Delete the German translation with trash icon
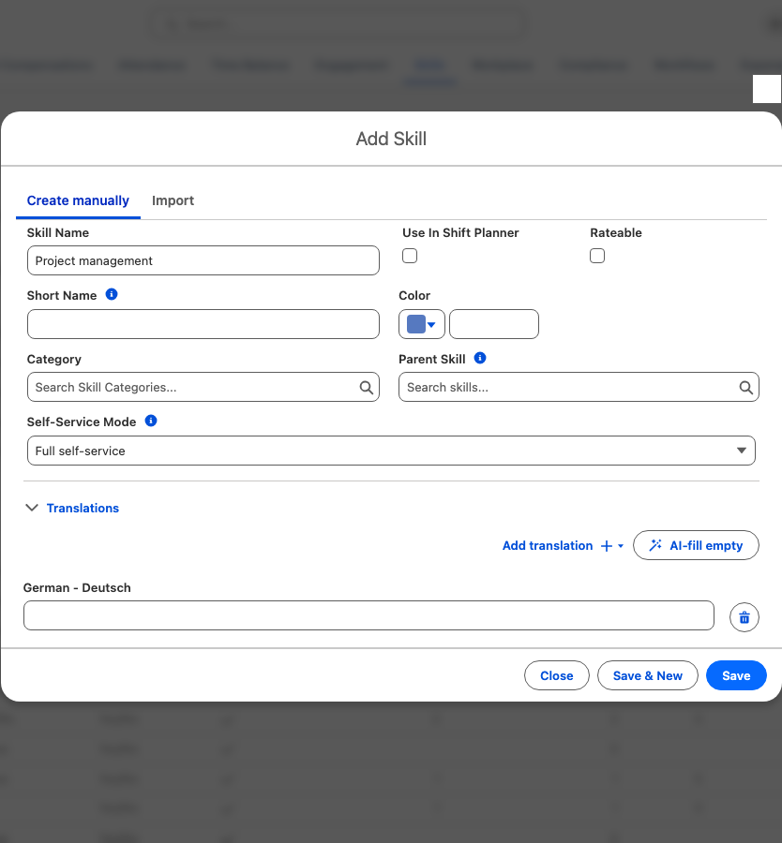The height and width of the screenshot is (843, 782). click(x=744, y=617)
